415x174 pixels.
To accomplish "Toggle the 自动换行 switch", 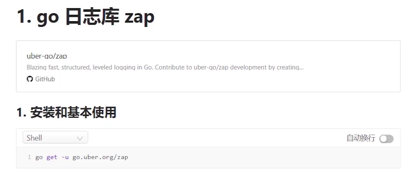I will click(386, 139).
